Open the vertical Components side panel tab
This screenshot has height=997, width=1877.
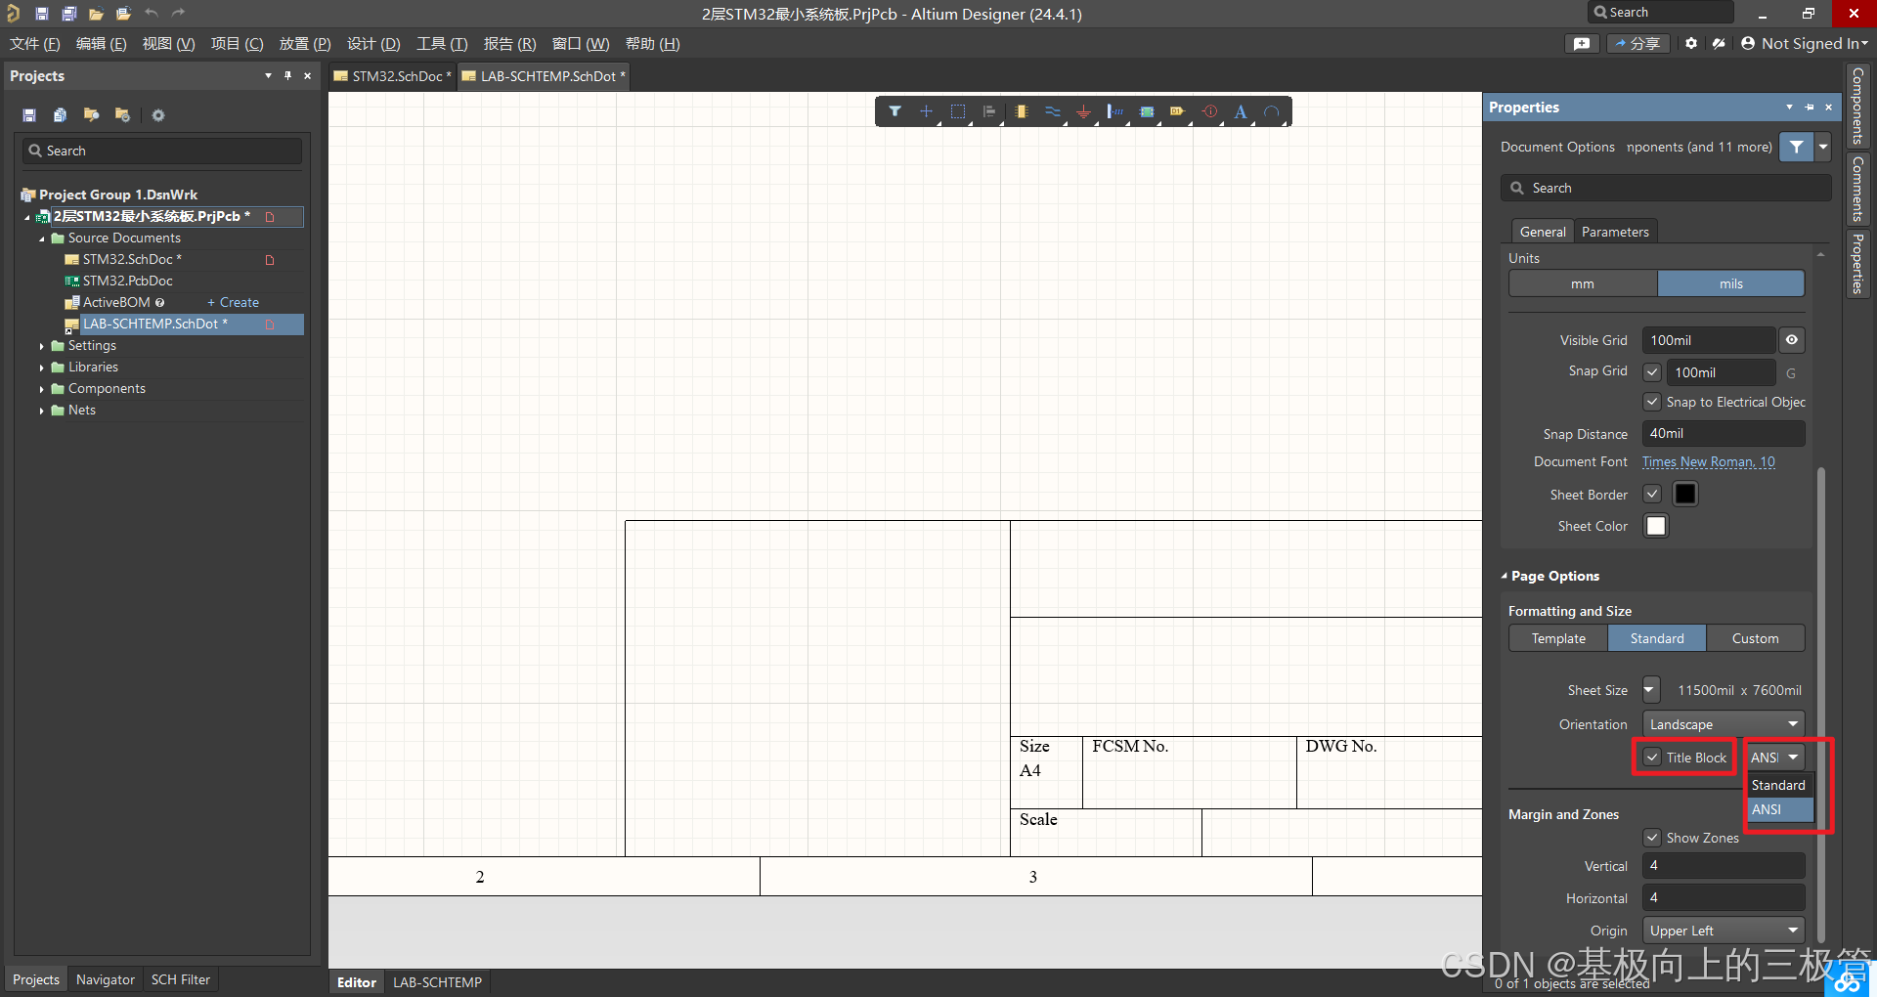[1857, 106]
